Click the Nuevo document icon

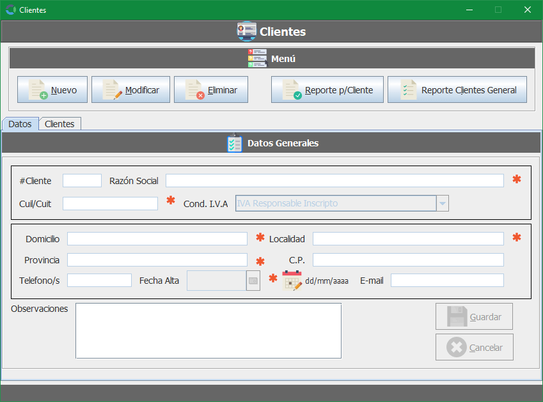coord(38,90)
